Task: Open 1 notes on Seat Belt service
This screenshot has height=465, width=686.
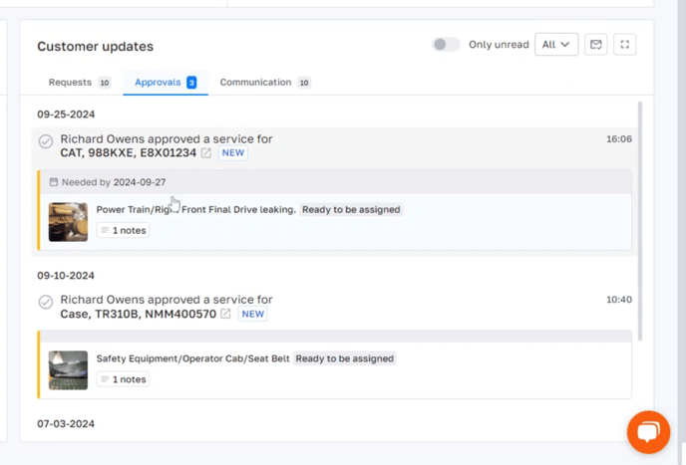Action: [x=123, y=379]
